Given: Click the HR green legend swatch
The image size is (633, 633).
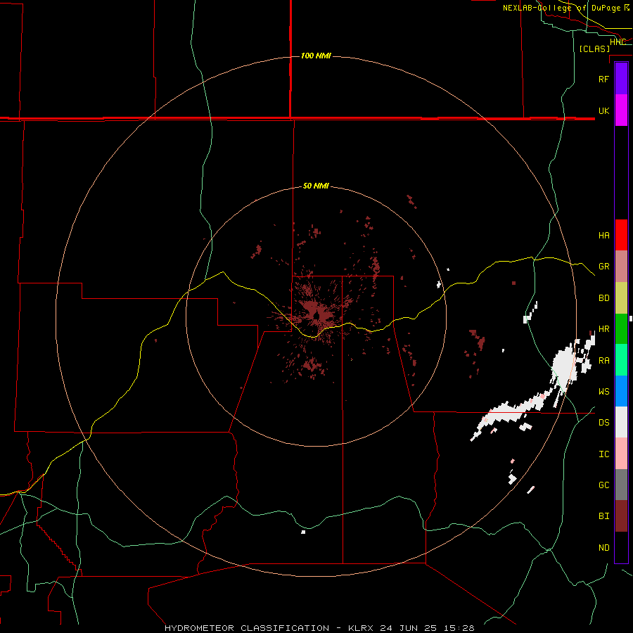Looking at the screenshot, I should point(621,329).
